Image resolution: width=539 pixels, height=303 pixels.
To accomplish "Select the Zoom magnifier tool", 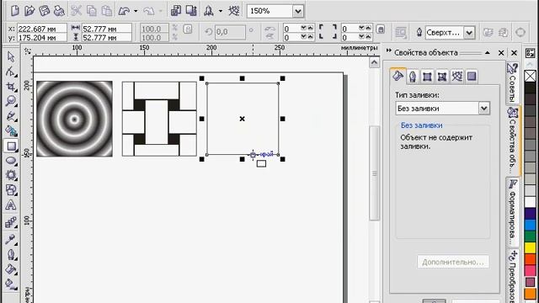I will click(x=11, y=101).
